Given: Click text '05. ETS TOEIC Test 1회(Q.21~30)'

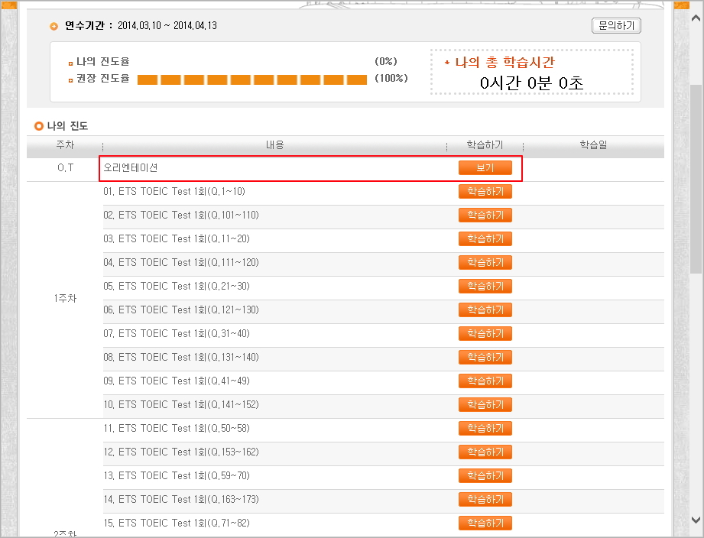Looking at the screenshot, I should point(177,287).
